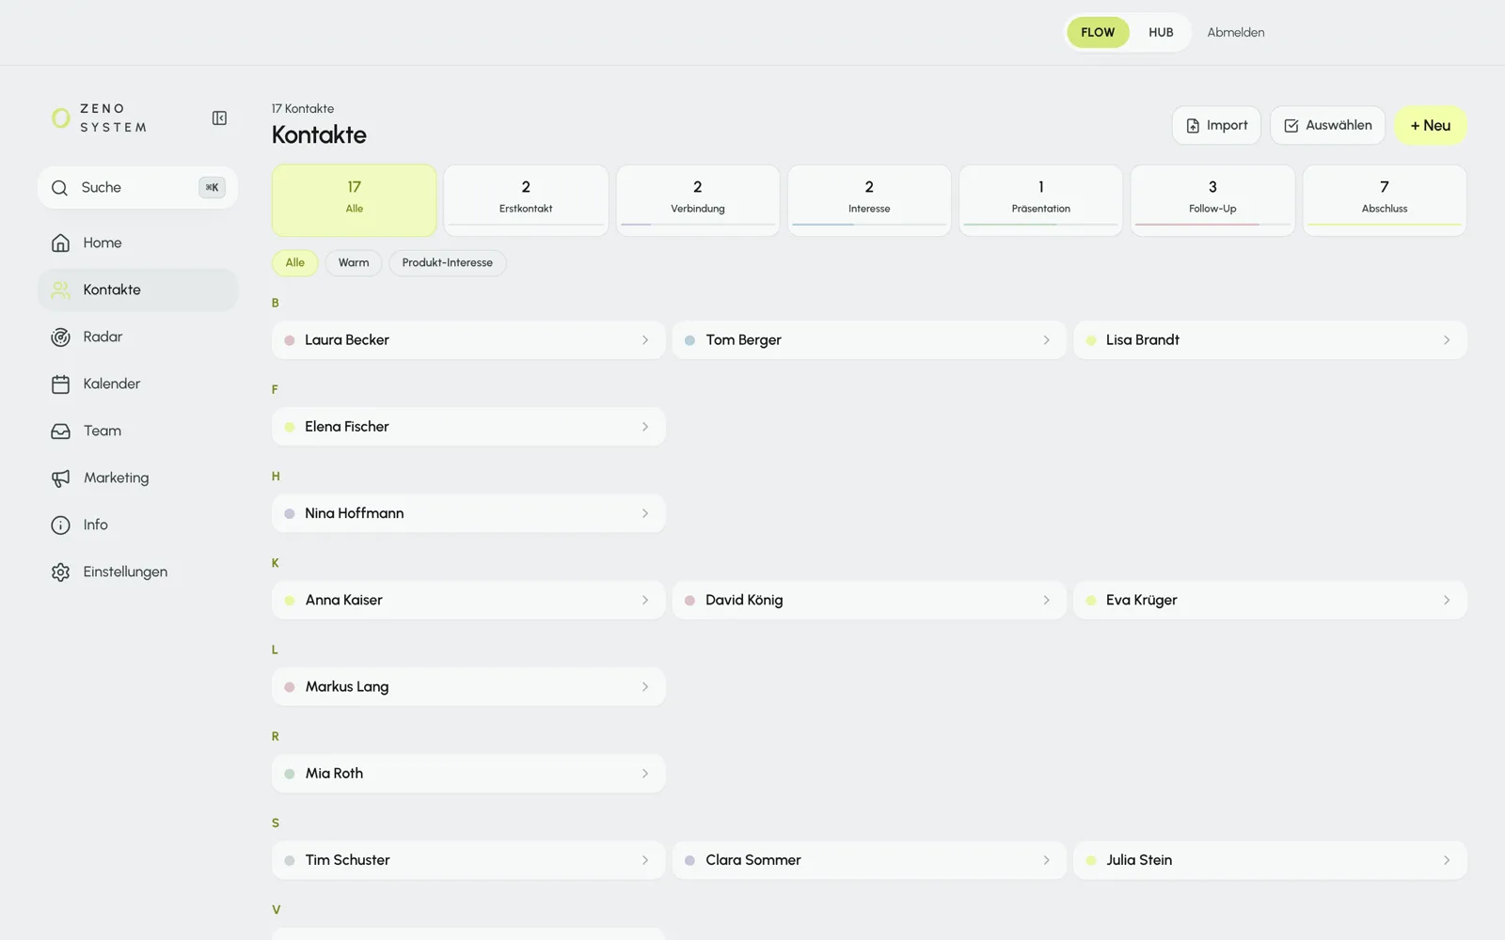The width and height of the screenshot is (1505, 940).
Task: Open the Interesse stage tab
Action: [869, 200]
